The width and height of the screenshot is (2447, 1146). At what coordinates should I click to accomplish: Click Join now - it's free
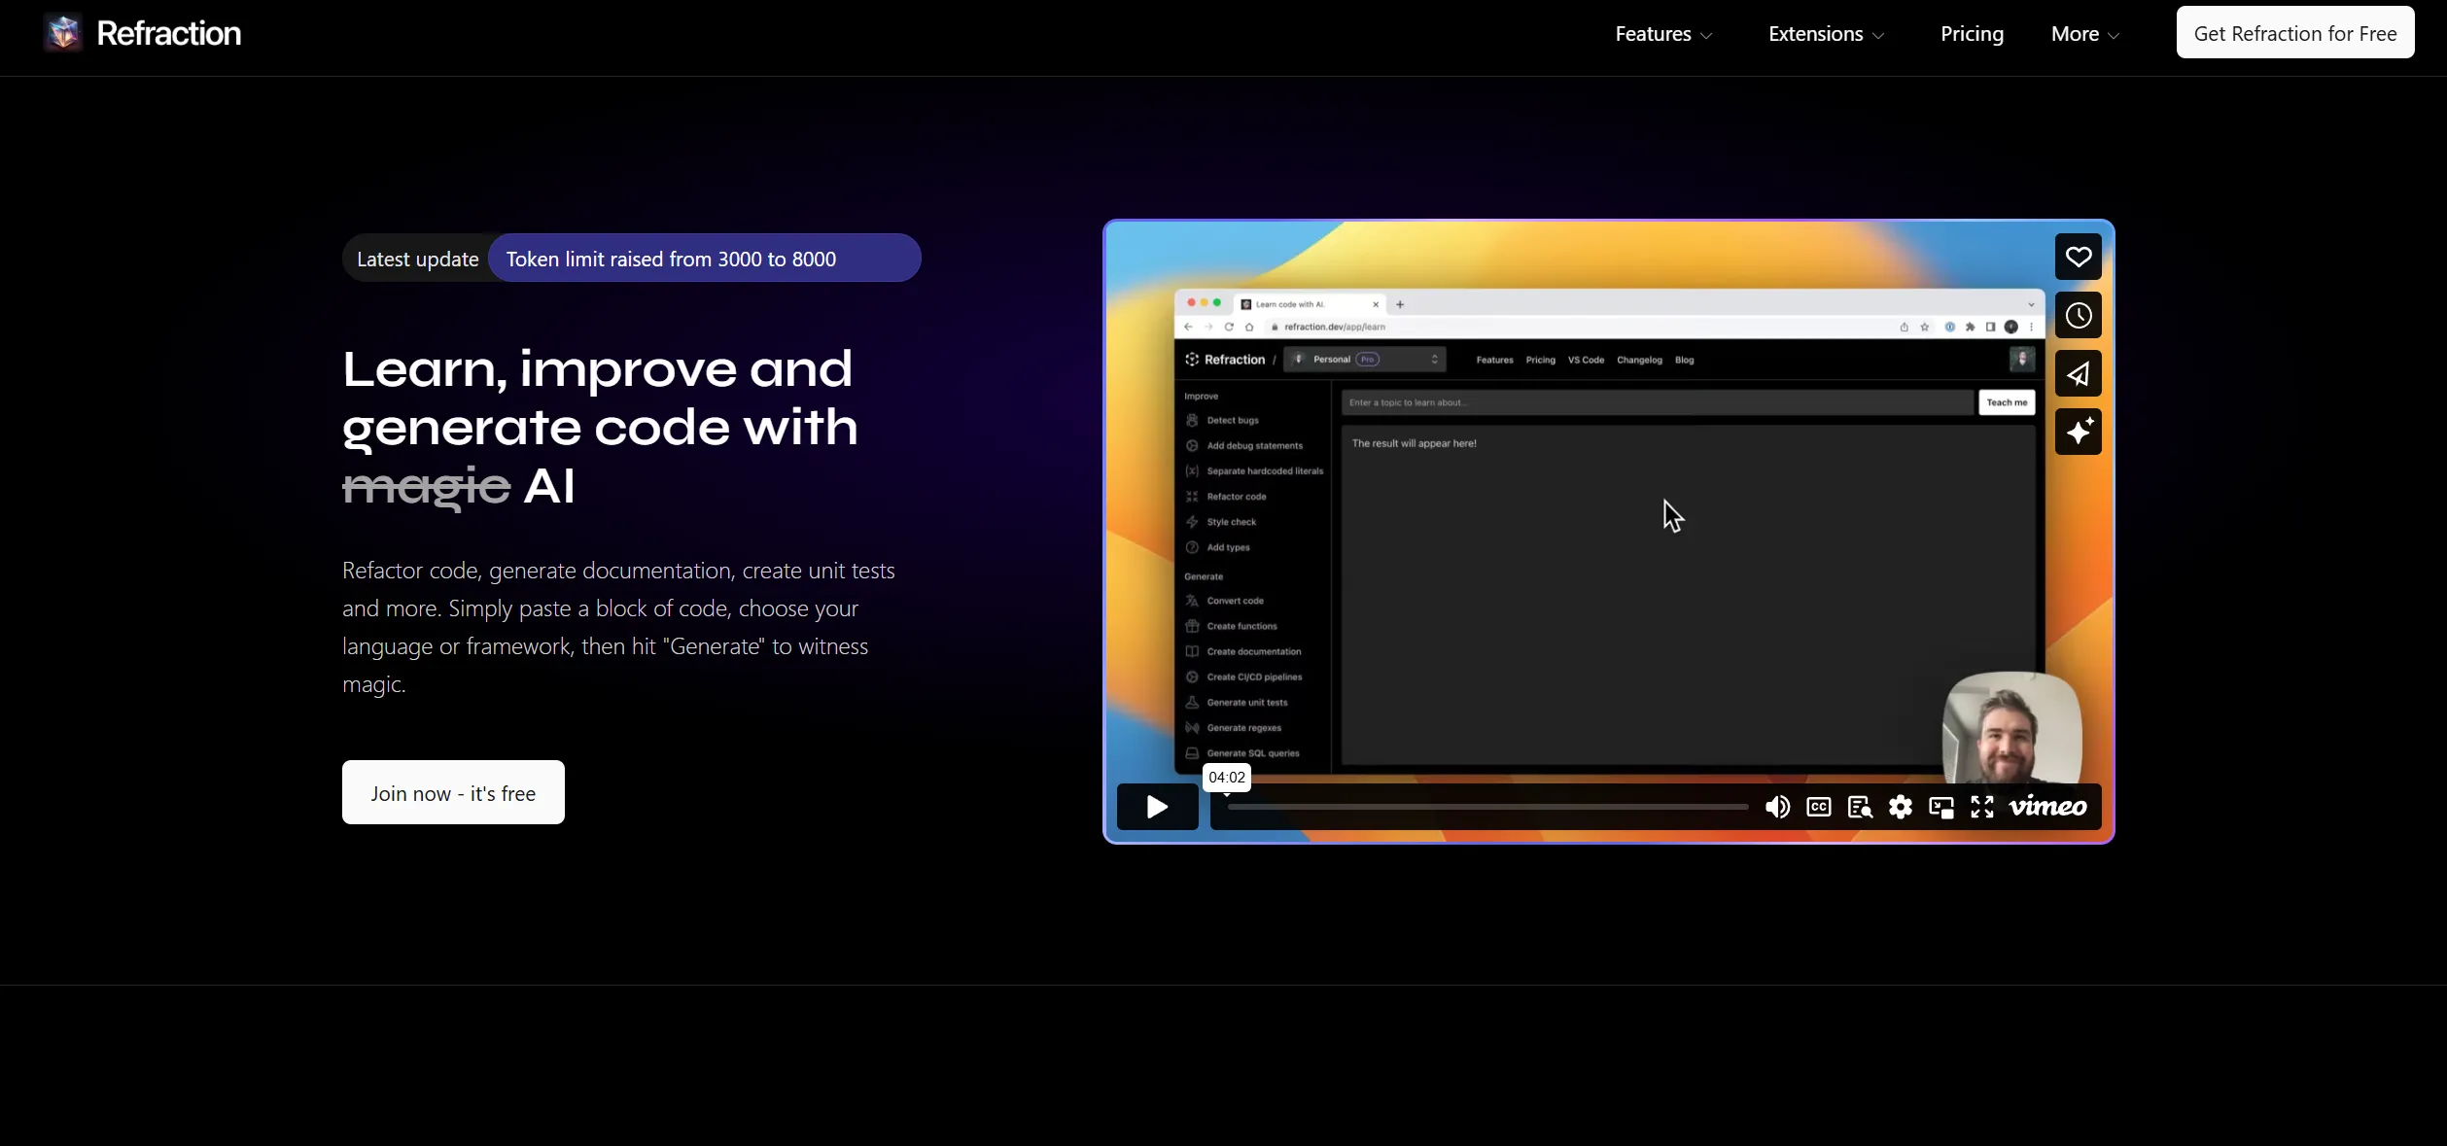[453, 792]
